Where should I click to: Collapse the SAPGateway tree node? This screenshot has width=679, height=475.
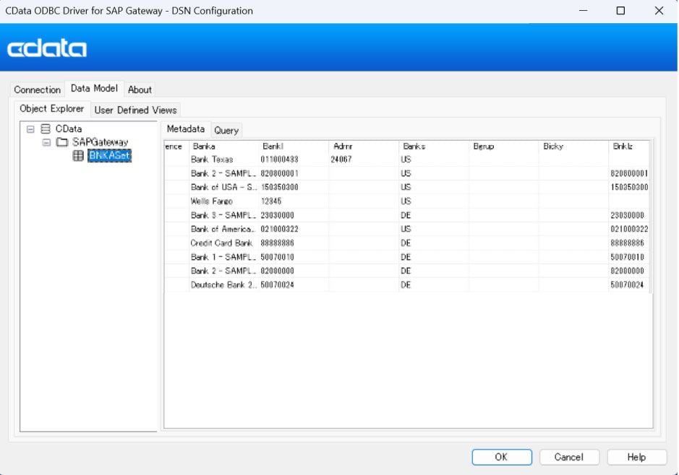click(x=46, y=142)
